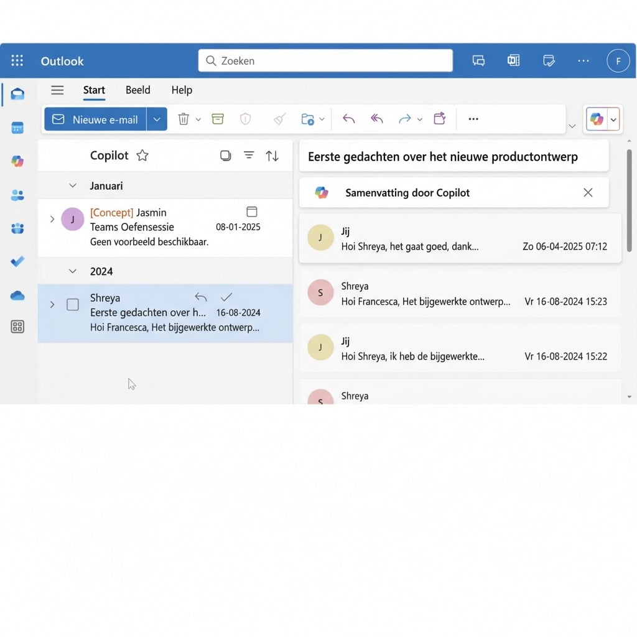The width and height of the screenshot is (637, 637).
Task: Click the Sweep broom icon
Action: coord(278,118)
